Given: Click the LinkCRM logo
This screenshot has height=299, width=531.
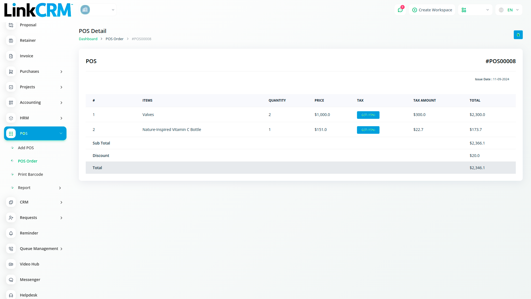Looking at the screenshot, I should 38,10.
